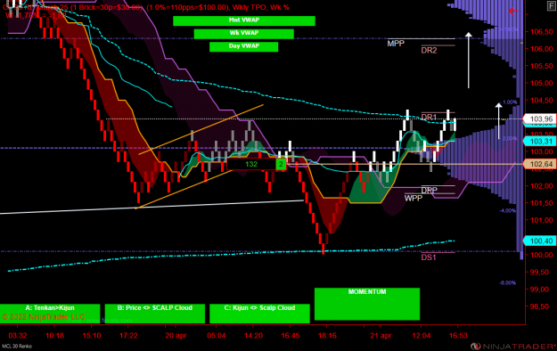This screenshot has width=557, height=351.
Task: Click the Day VWAP indicator bar
Action: click(244, 47)
